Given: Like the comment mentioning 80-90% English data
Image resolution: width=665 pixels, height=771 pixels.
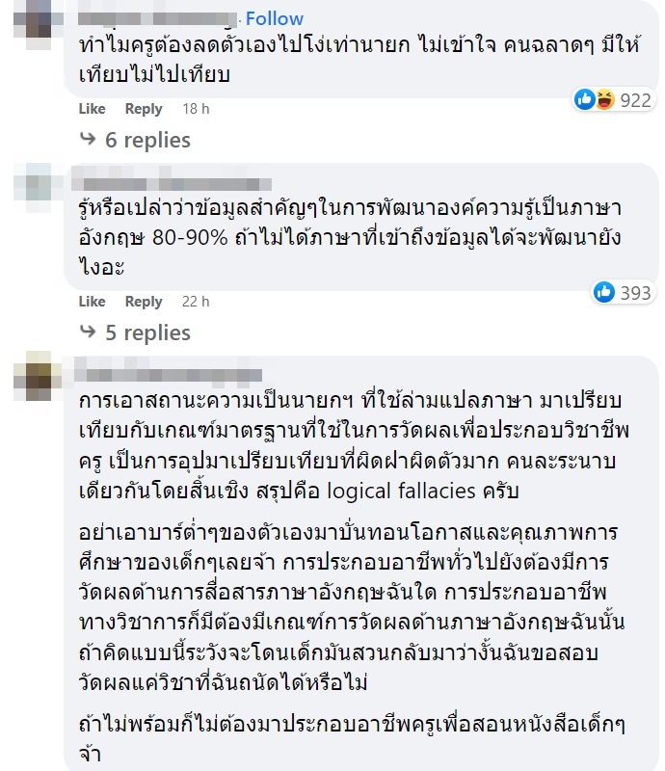Looking at the screenshot, I should tap(91, 302).
